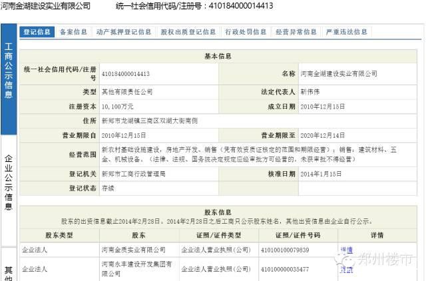Click company name 河南金湖建设实业有限公司 in table

coord(339,74)
